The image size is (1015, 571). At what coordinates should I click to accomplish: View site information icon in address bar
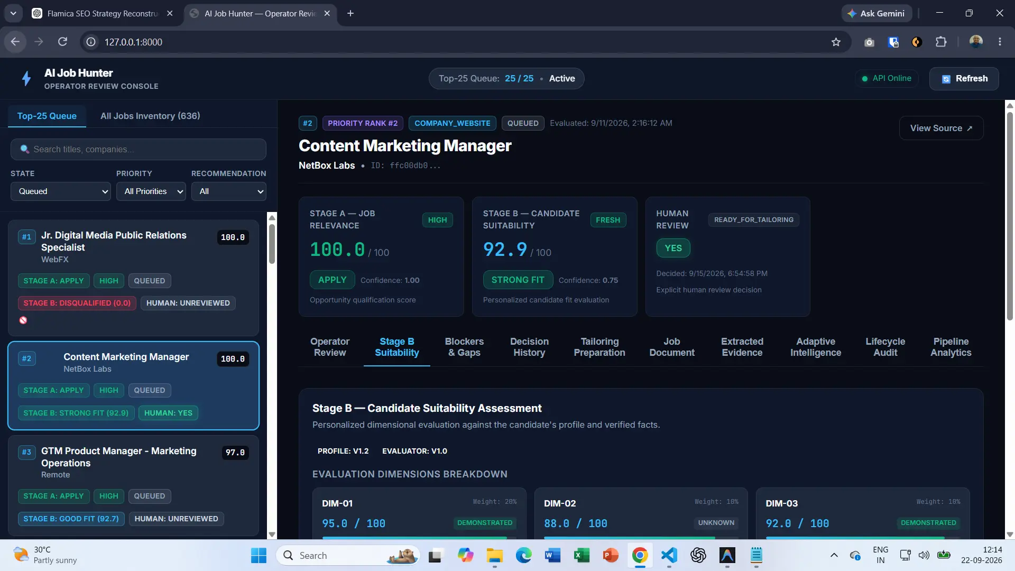click(91, 42)
